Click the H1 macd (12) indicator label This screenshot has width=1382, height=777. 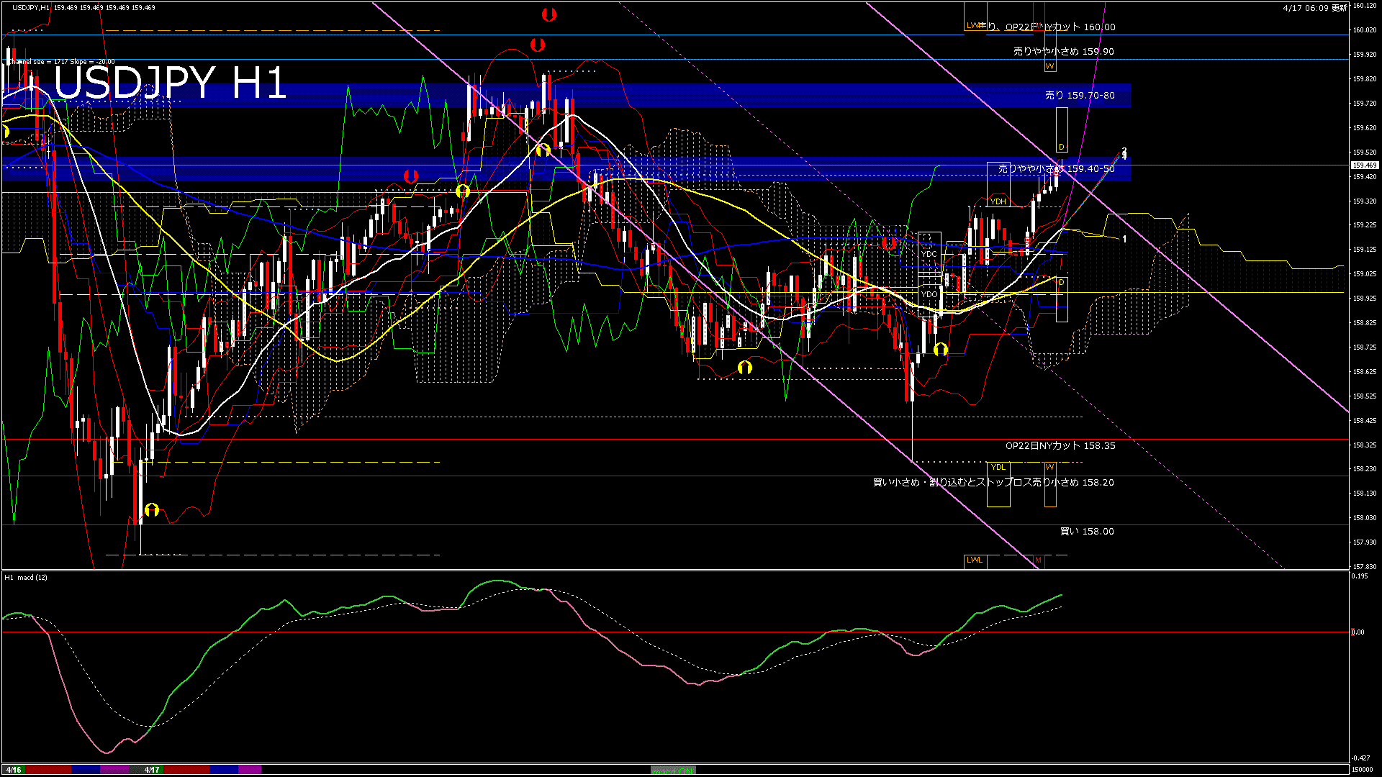pyautogui.click(x=26, y=577)
